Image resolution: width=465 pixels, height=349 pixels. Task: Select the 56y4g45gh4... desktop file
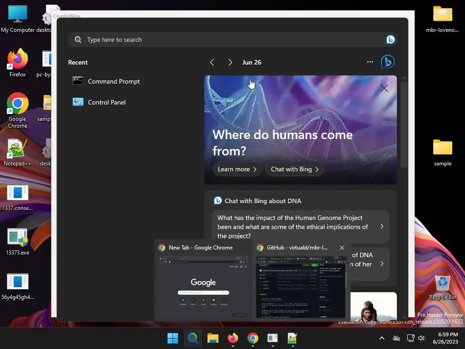(x=18, y=286)
